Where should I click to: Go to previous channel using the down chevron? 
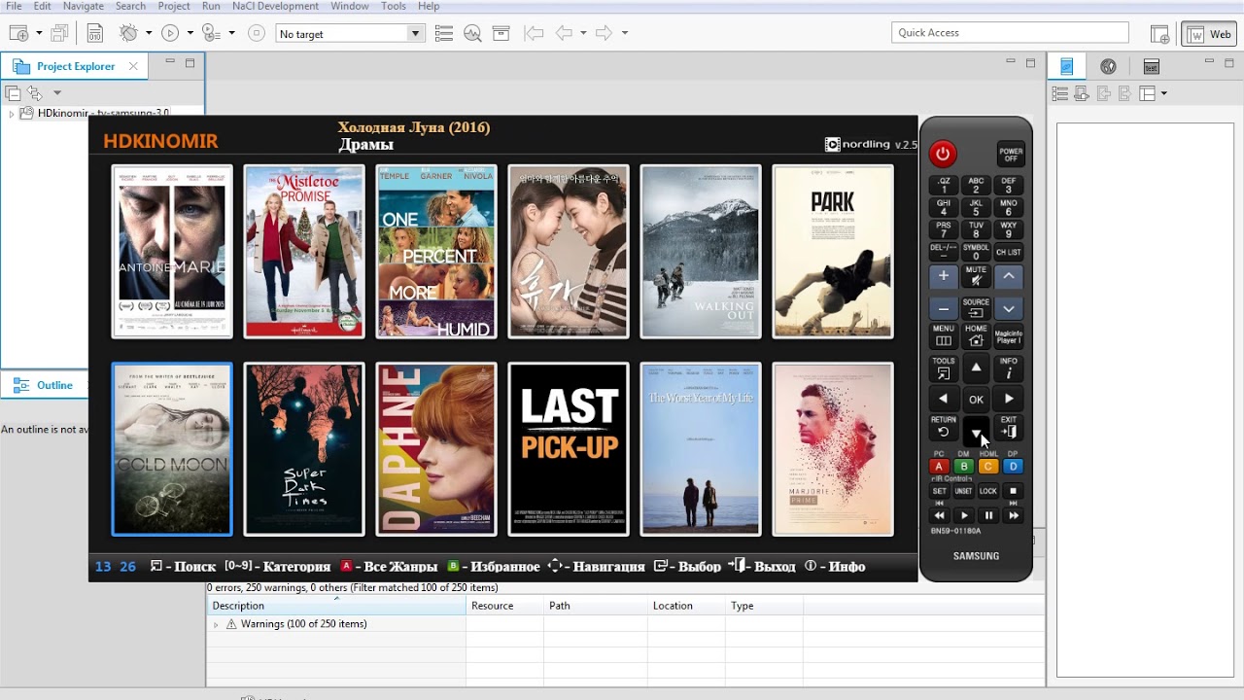1009,309
